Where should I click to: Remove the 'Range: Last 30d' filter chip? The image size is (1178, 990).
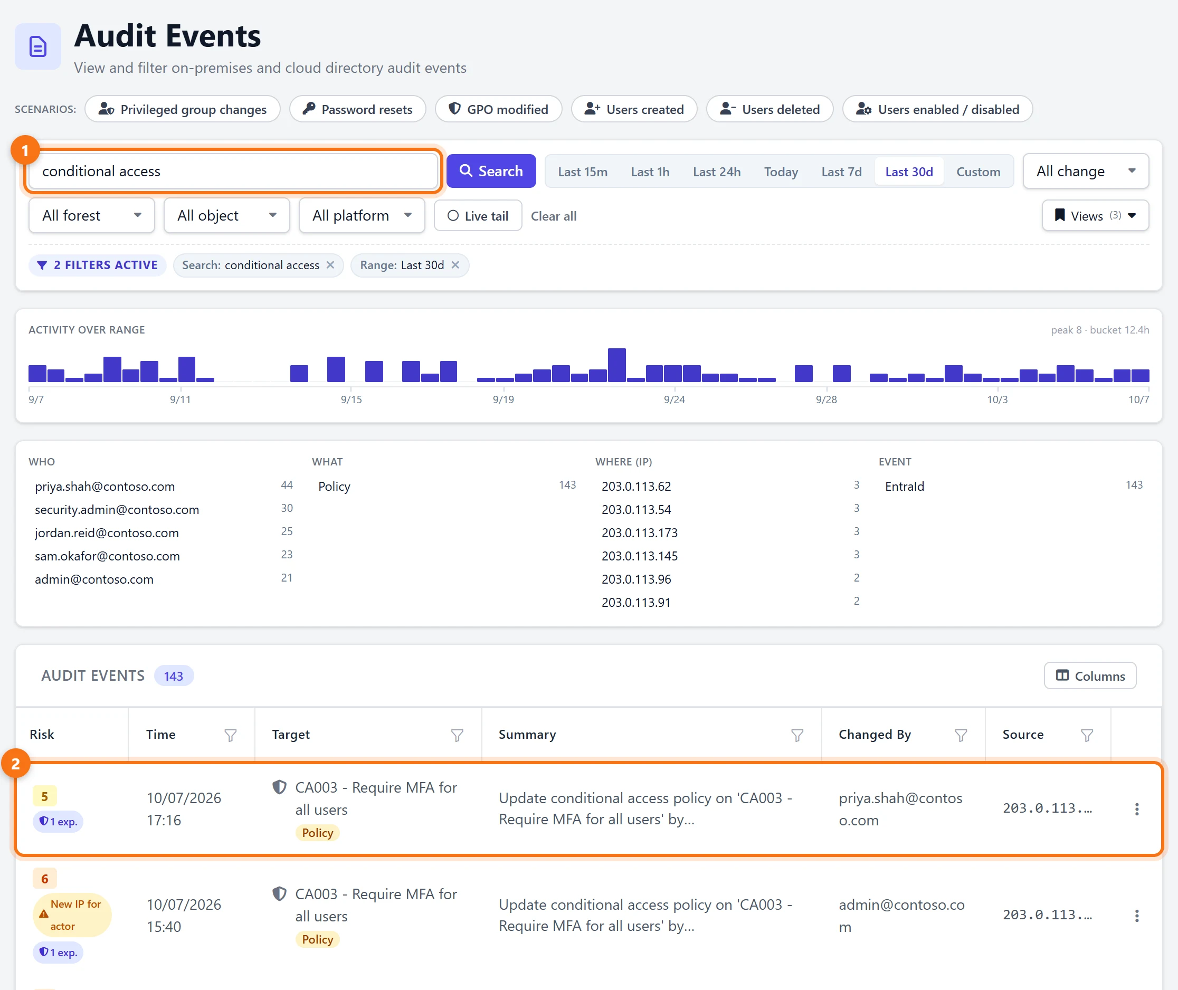(x=455, y=265)
